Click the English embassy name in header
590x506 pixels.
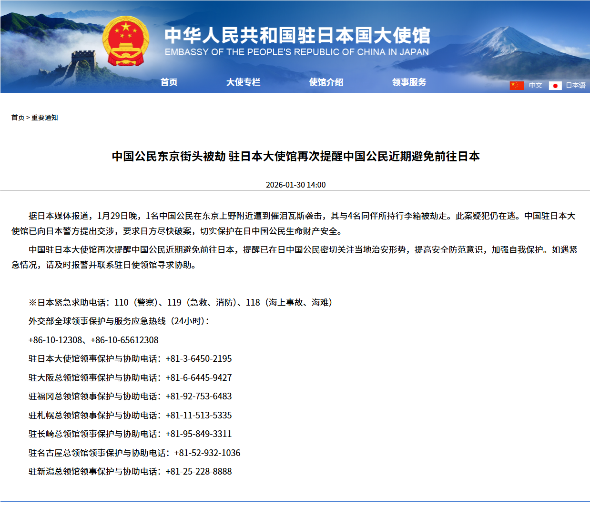pyautogui.click(x=296, y=52)
